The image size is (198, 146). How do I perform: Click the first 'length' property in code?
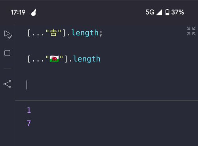click(x=85, y=33)
